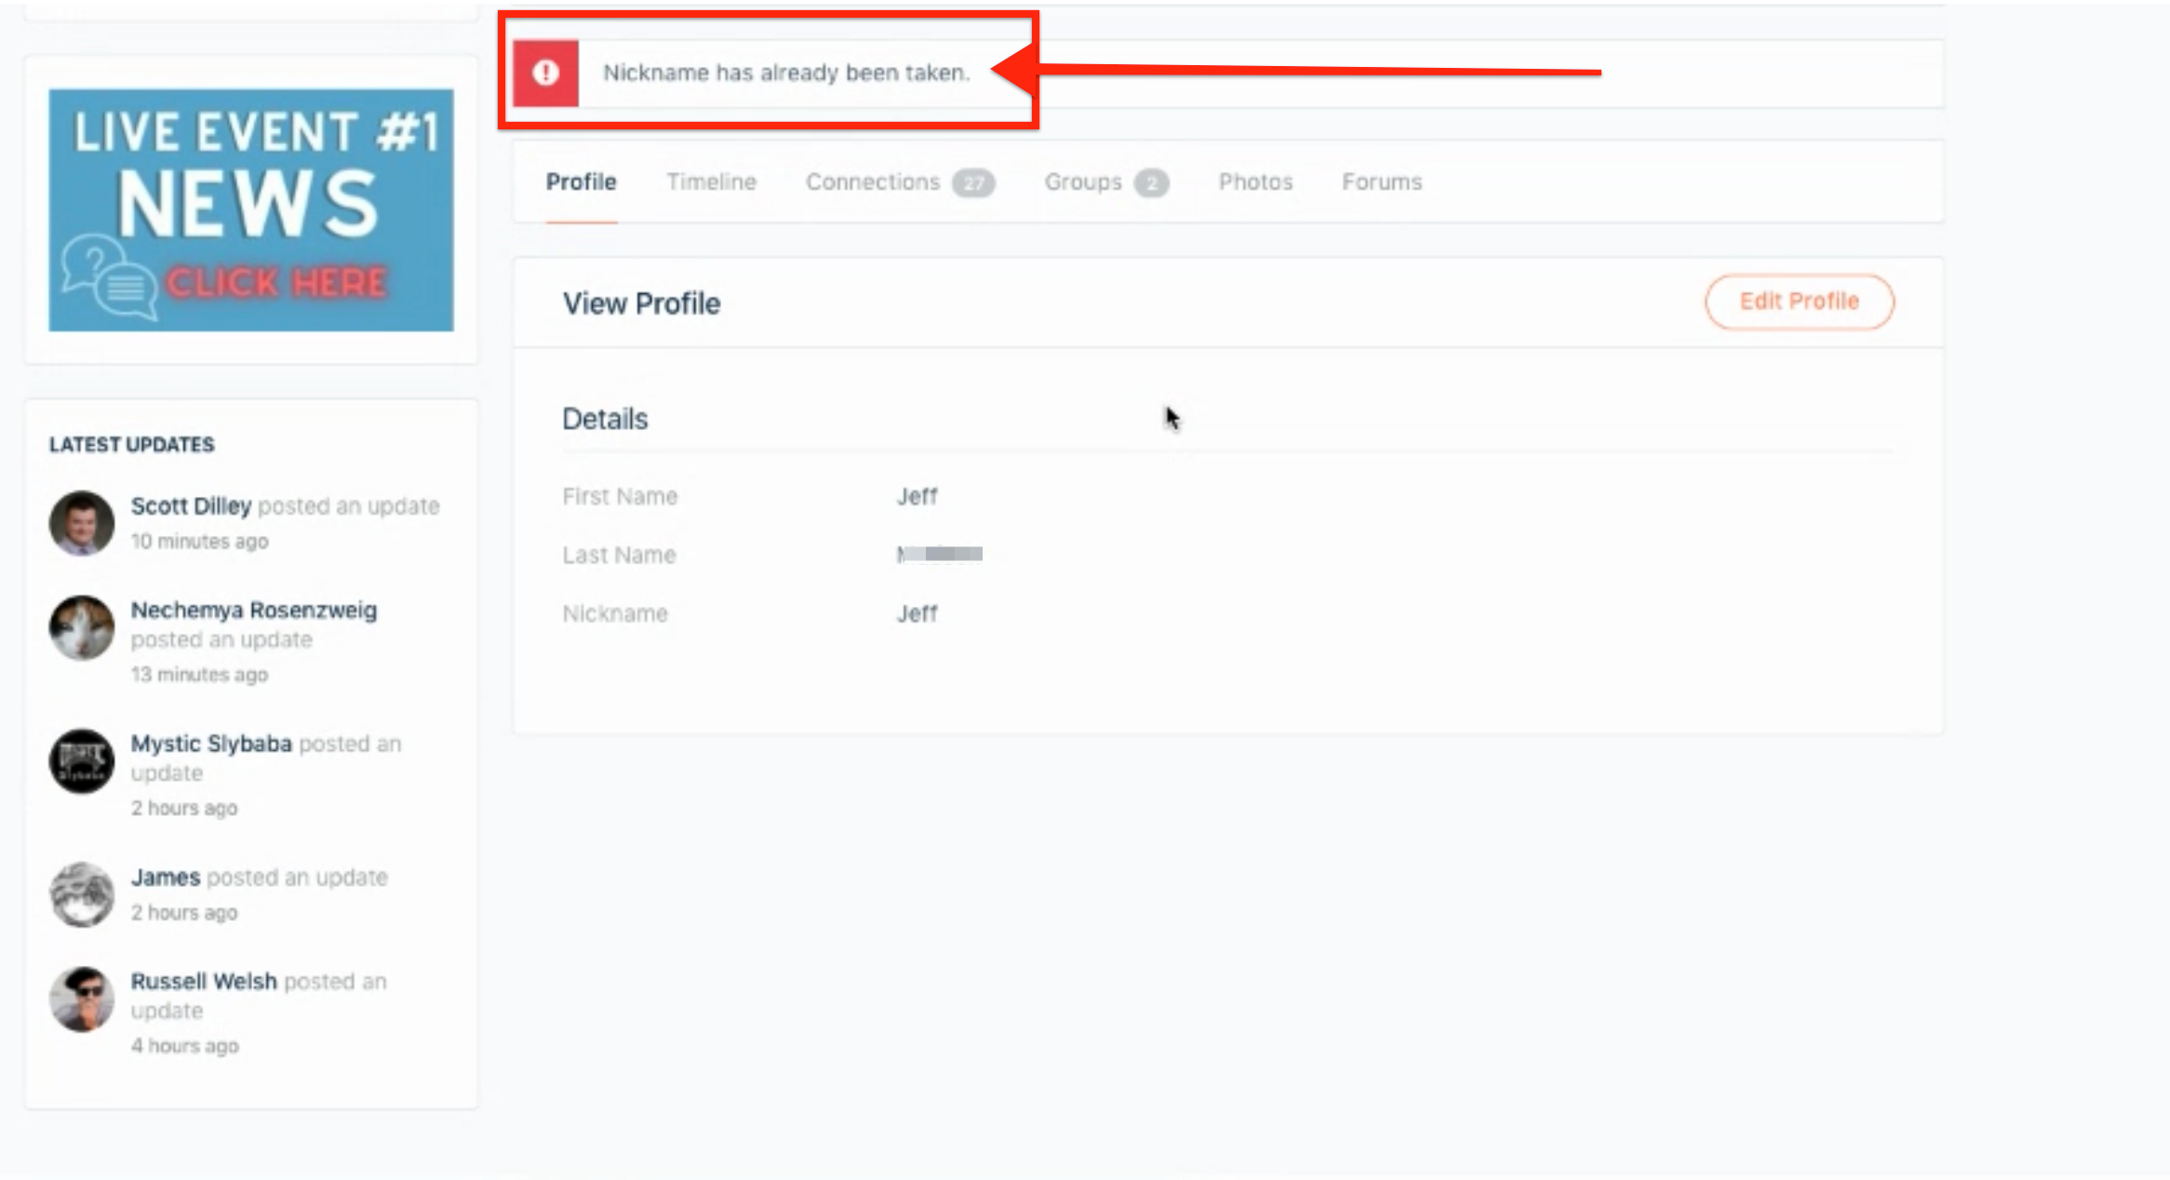This screenshot has width=2170, height=1180.
Task: Open Scott Dilley's profile link
Action: click(191, 506)
